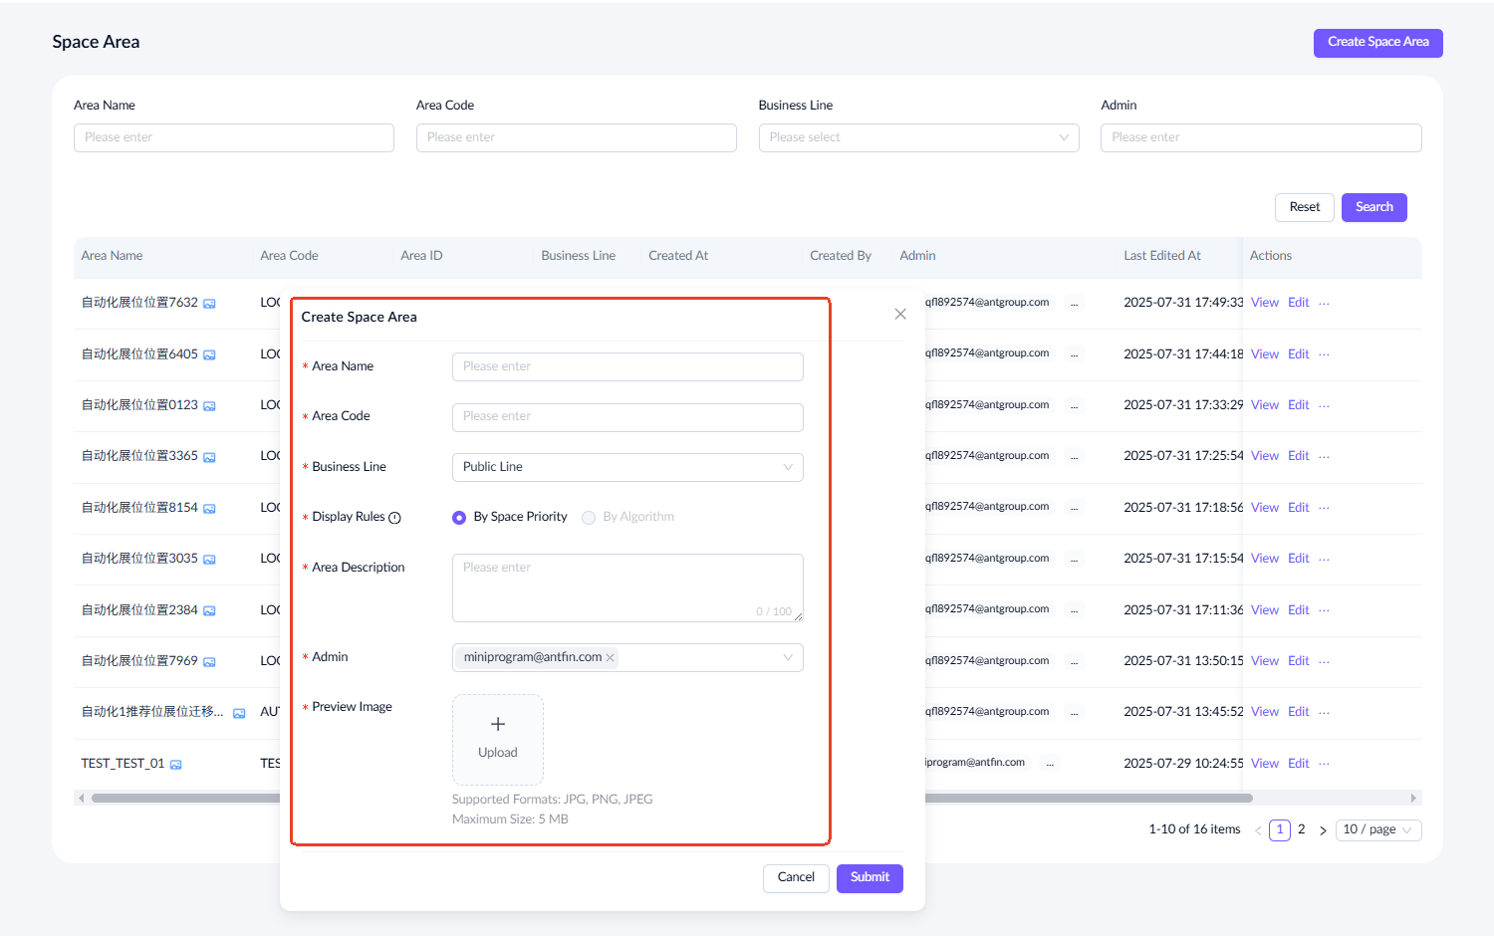The width and height of the screenshot is (1494, 936).
Task: Go to page 2
Action: (x=1301, y=829)
